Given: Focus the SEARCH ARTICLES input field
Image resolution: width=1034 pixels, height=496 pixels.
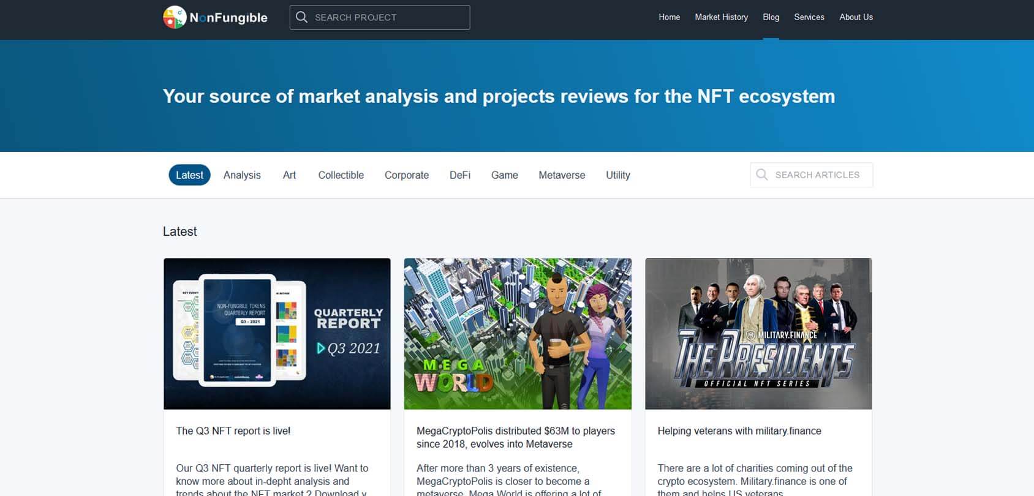Looking at the screenshot, I should click(x=812, y=175).
